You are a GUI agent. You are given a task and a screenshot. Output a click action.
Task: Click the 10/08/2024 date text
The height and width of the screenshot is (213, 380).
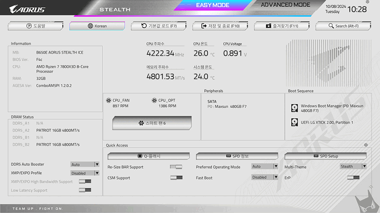336,6
